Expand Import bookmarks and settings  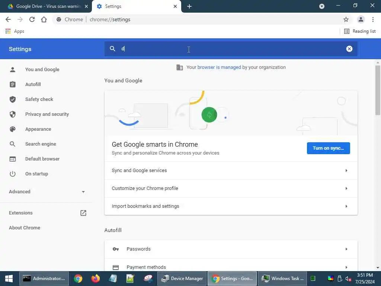(231, 206)
